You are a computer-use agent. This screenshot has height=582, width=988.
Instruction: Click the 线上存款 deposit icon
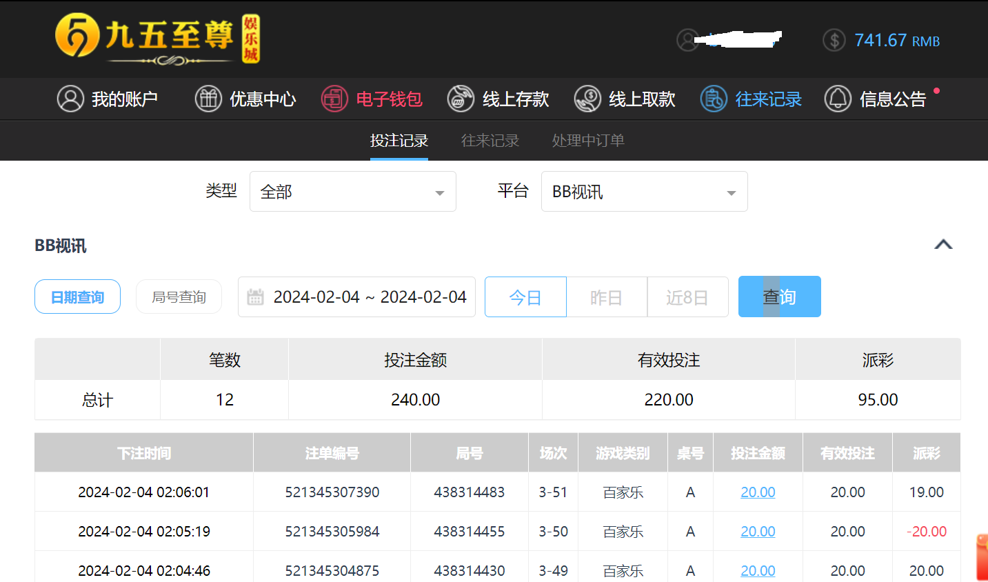click(x=461, y=99)
